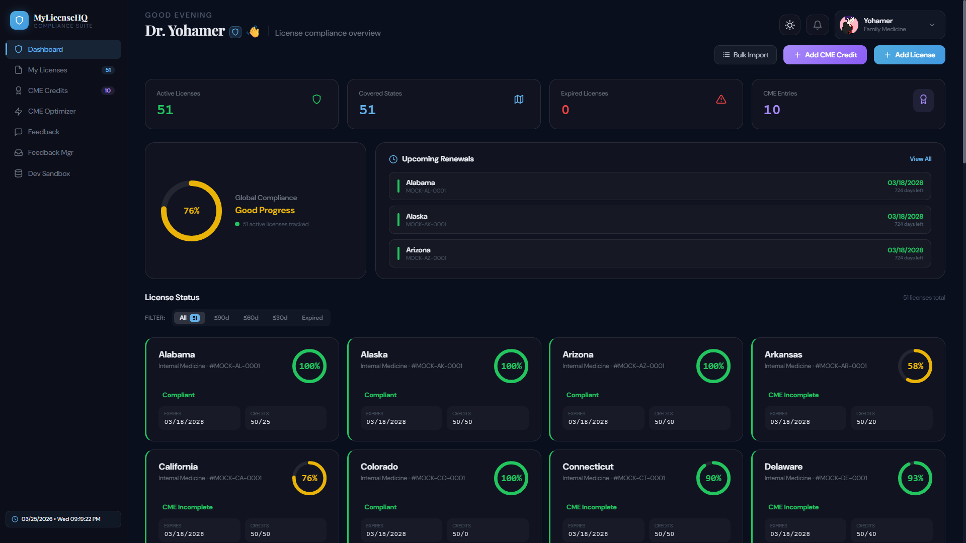Click MyLicenseHQ shield logo
The image size is (966, 543).
point(19,21)
